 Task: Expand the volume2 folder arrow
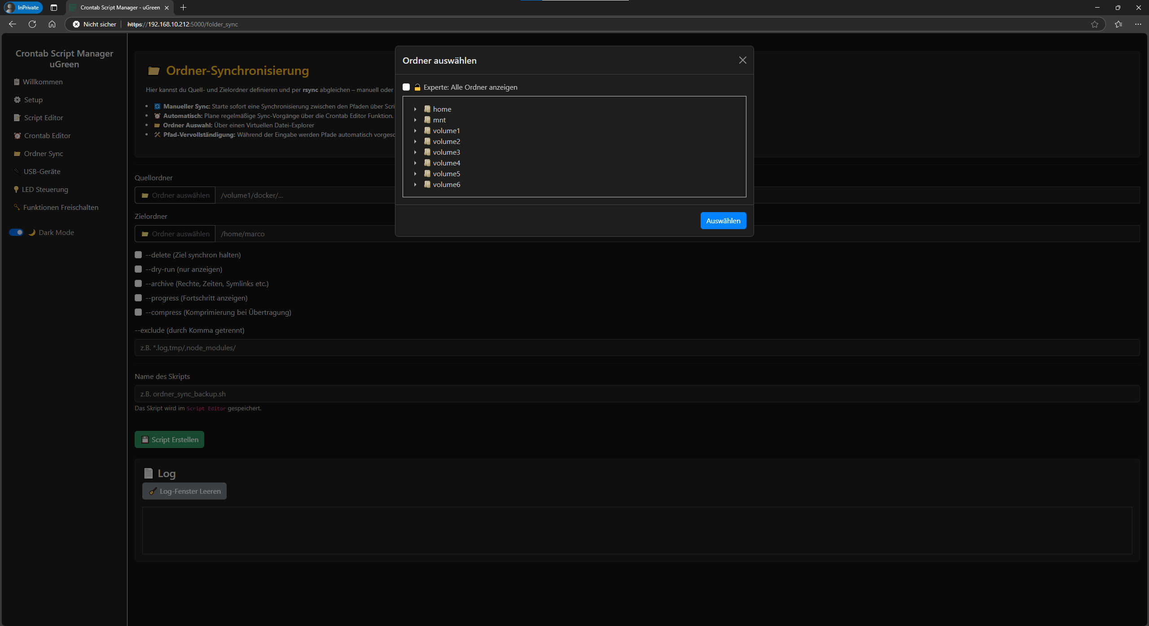[415, 141]
